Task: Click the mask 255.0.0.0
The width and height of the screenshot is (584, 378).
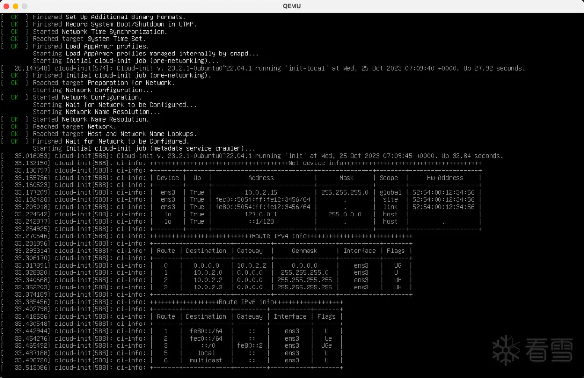Action: click(345, 214)
